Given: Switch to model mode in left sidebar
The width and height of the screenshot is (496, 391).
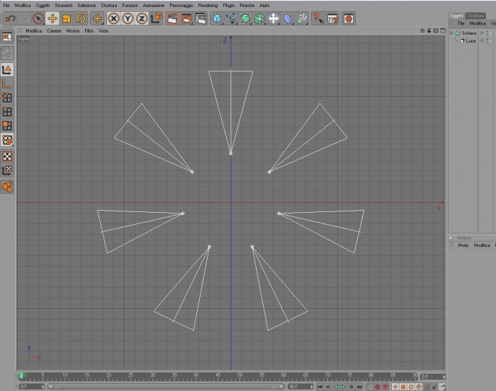Looking at the screenshot, I should (7, 70).
